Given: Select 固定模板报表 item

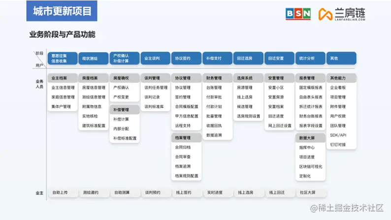Looking at the screenshot, I should (x=311, y=88).
